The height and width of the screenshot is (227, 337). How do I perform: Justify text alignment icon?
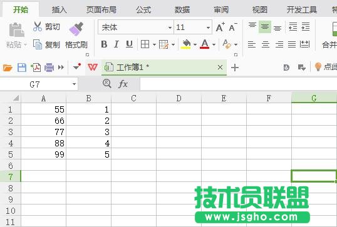[292, 44]
